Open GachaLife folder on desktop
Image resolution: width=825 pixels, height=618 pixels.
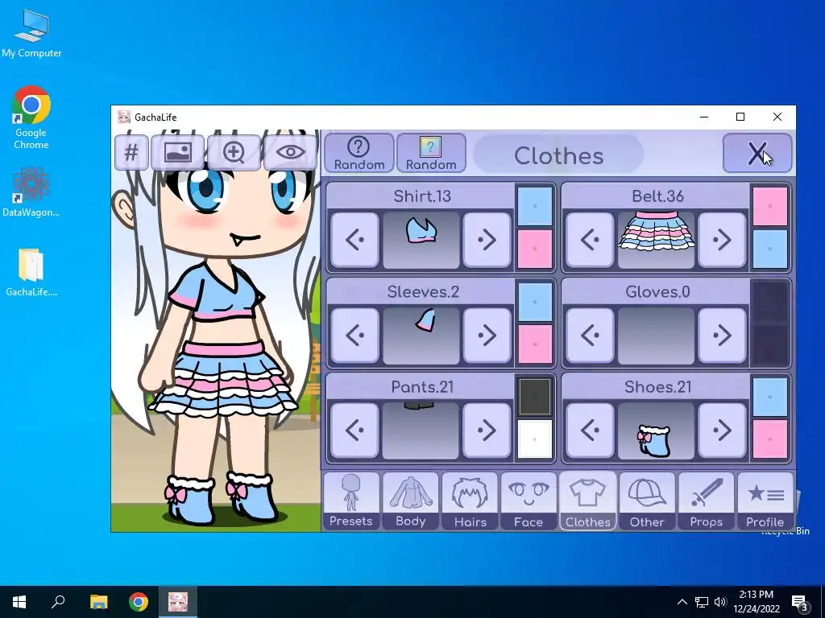[31, 272]
